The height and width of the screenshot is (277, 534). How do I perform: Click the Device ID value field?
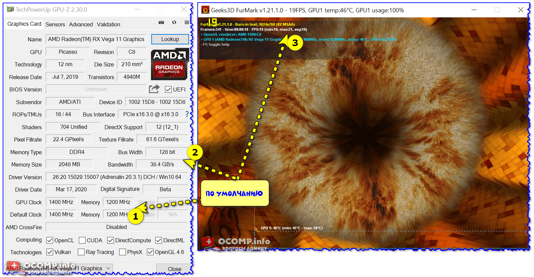pos(157,102)
